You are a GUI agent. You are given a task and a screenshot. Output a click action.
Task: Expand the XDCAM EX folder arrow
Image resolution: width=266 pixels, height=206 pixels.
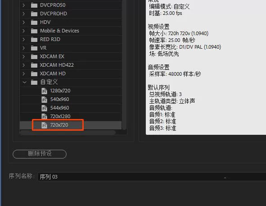[x=23, y=57]
